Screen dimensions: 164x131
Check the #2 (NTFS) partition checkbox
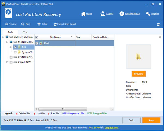coord(11,57)
